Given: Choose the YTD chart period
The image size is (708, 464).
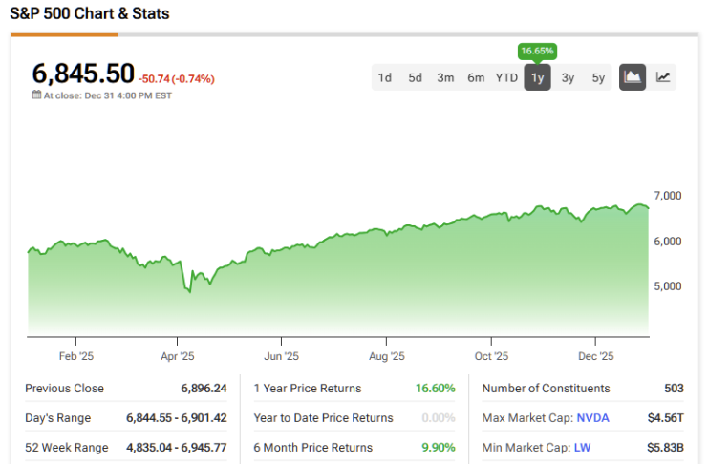Looking at the screenshot, I should (x=506, y=77).
